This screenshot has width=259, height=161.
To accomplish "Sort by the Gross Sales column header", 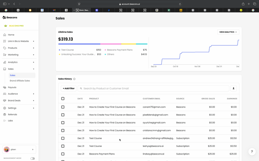I will 208,99.
